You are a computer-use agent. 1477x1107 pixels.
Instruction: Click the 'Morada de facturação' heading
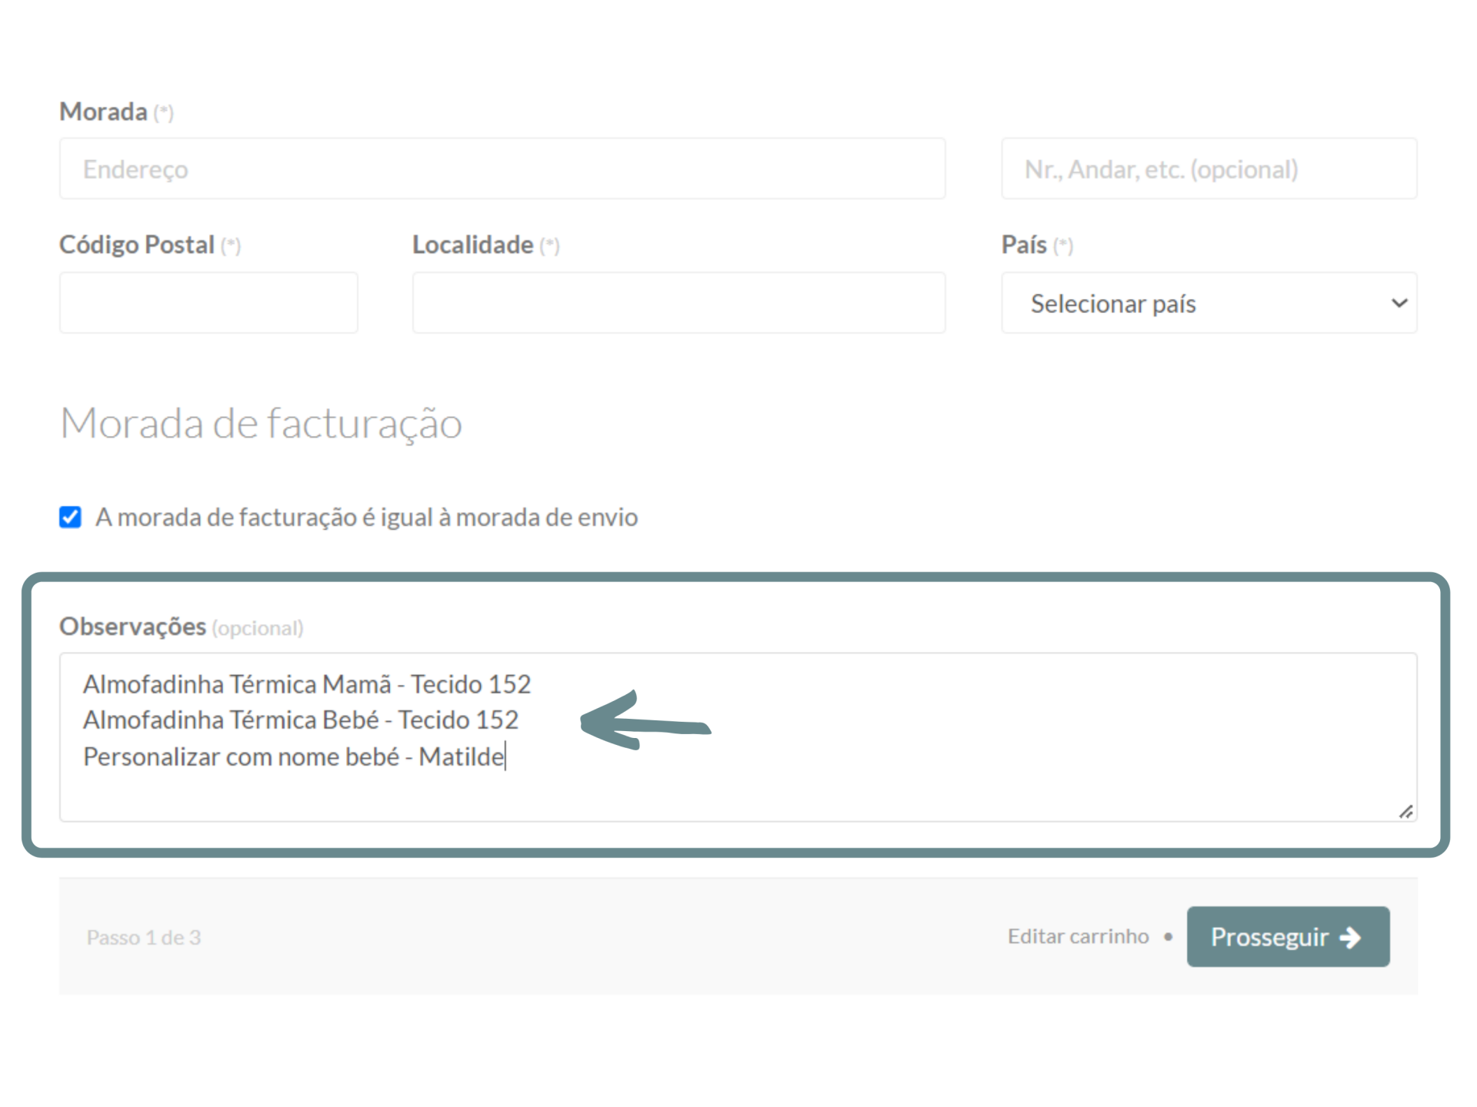262,424
